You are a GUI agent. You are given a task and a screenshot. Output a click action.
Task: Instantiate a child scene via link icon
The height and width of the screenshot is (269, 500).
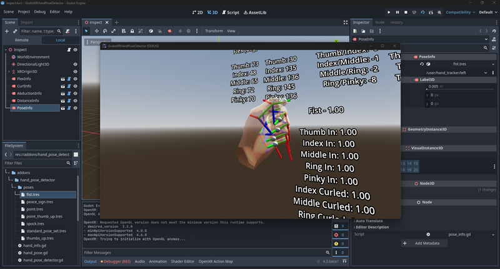[15, 31]
